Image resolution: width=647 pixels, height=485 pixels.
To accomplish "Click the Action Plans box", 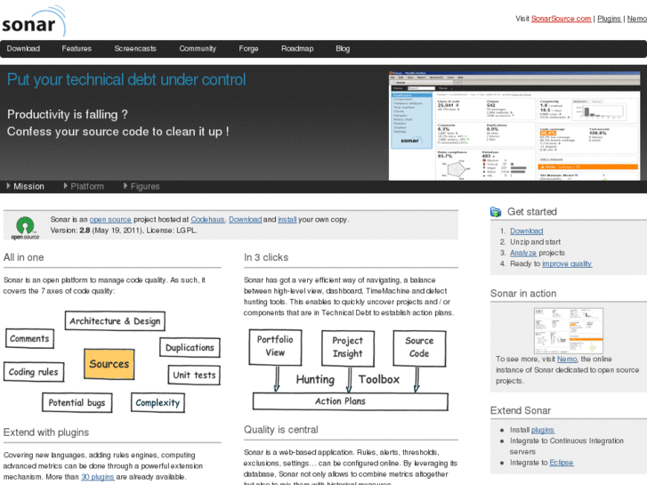I will (x=351, y=401).
